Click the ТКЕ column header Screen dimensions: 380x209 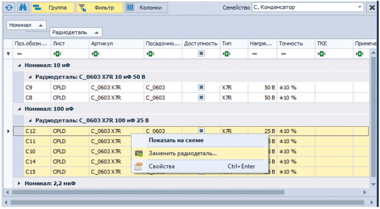(334, 43)
